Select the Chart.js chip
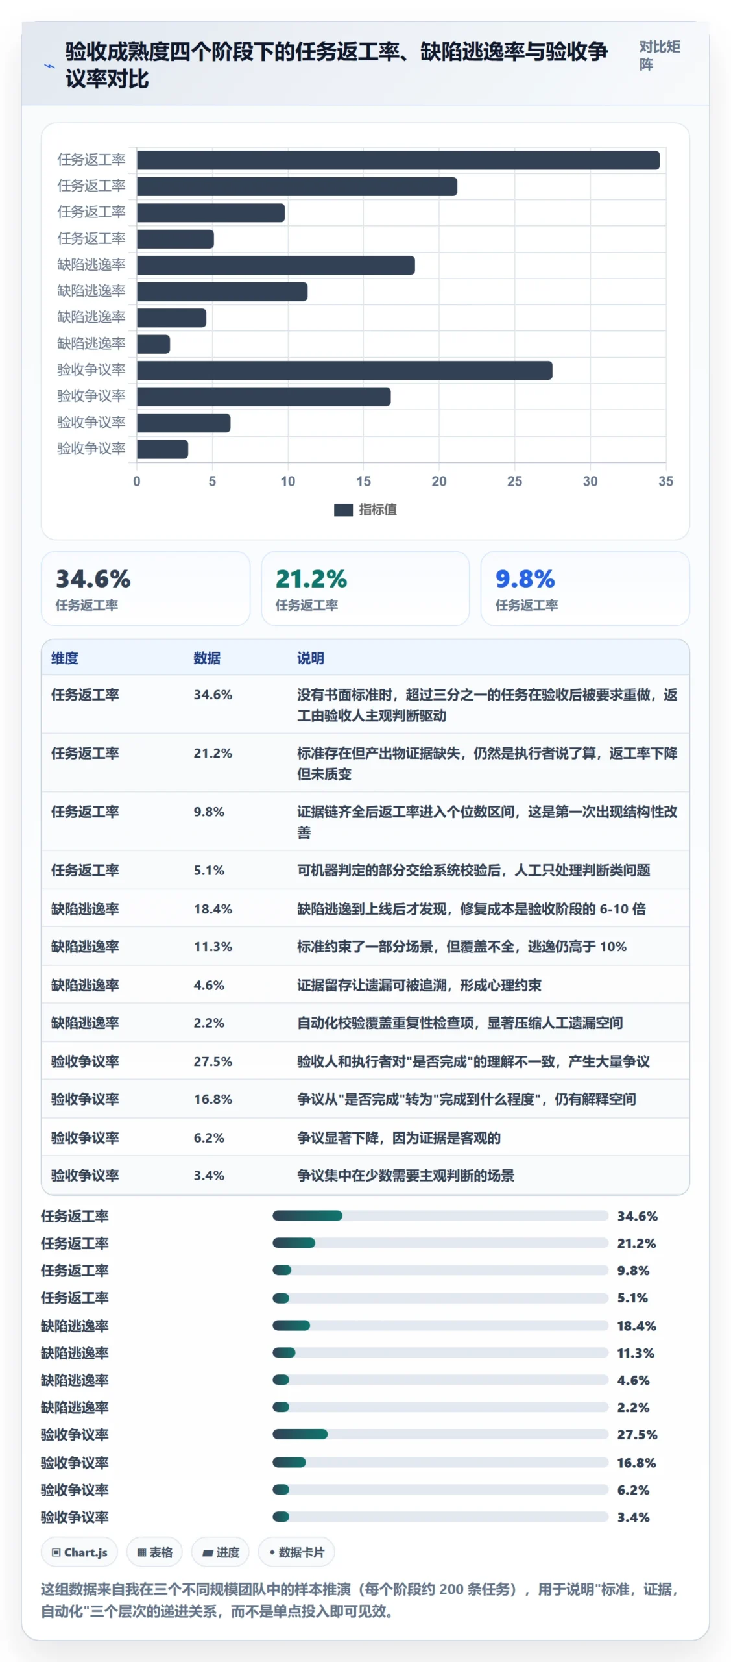Viewport: 731px width, 1662px height. (79, 1552)
